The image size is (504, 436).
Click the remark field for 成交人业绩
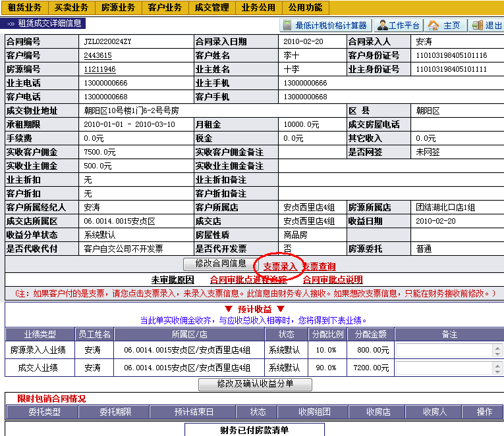click(x=449, y=368)
